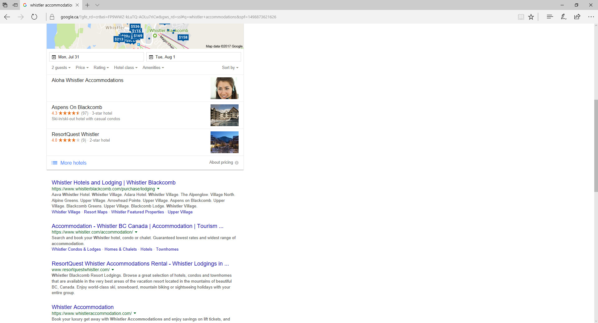
Task: Open the Amenities filter dropdown
Action: coord(153,68)
